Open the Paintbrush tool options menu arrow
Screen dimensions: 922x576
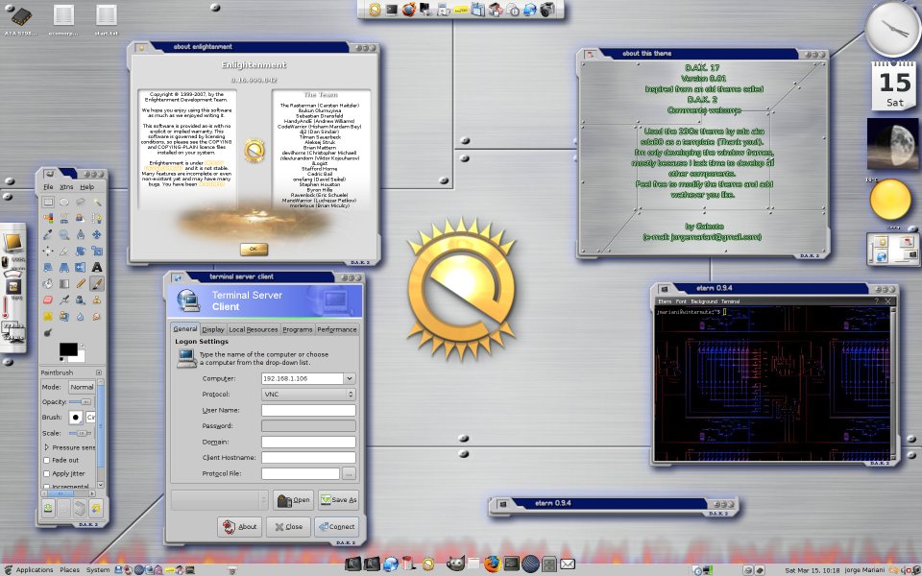pyautogui.click(x=99, y=372)
